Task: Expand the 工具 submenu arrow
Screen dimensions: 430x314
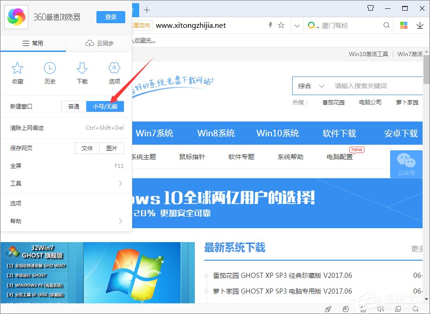Action: tap(121, 184)
